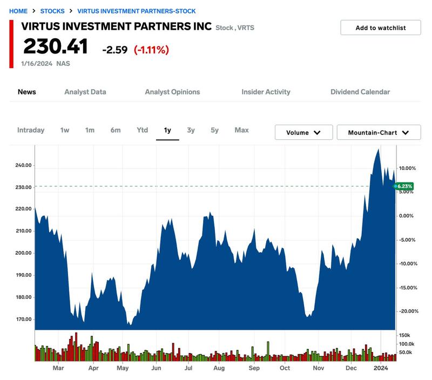Click the 170.00 price axis label
This screenshot has height=380, width=432.
pyautogui.click(x=23, y=319)
